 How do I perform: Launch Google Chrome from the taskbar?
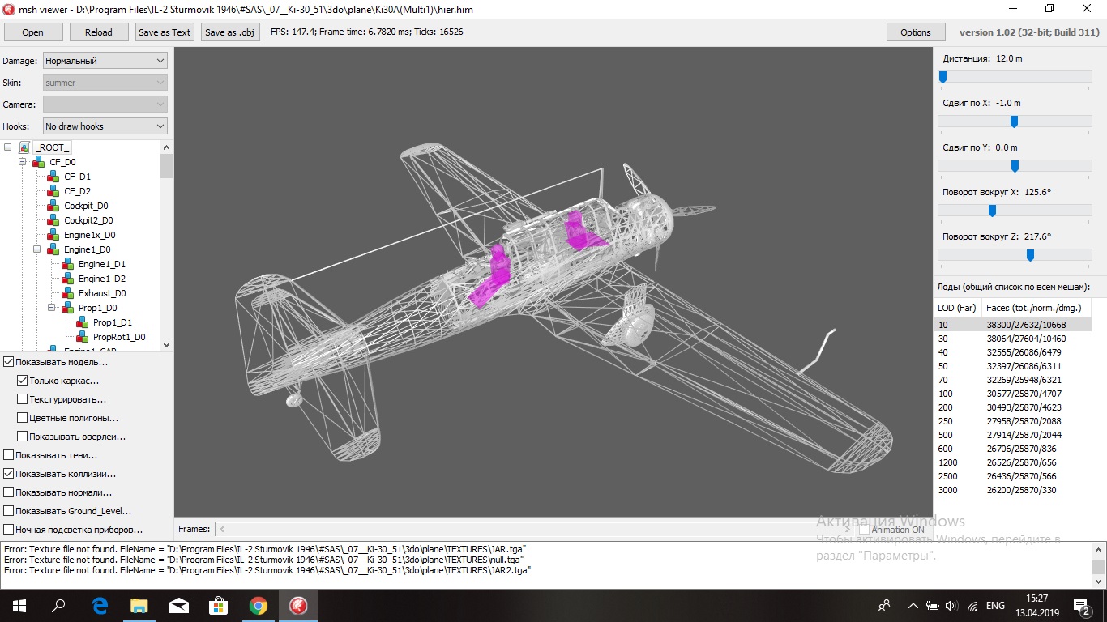point(259,605)
